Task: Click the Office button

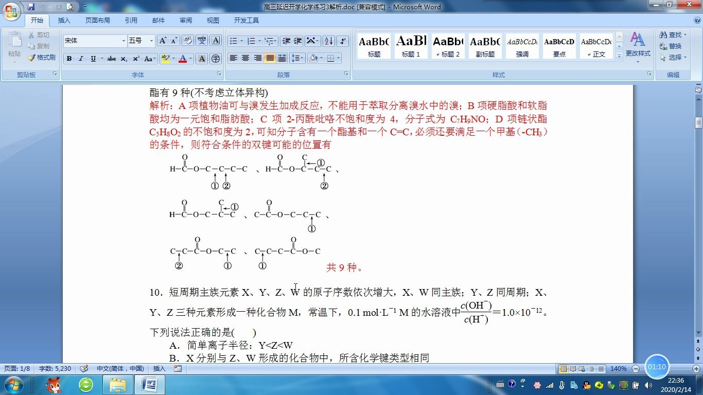Action: coord(11,11)
